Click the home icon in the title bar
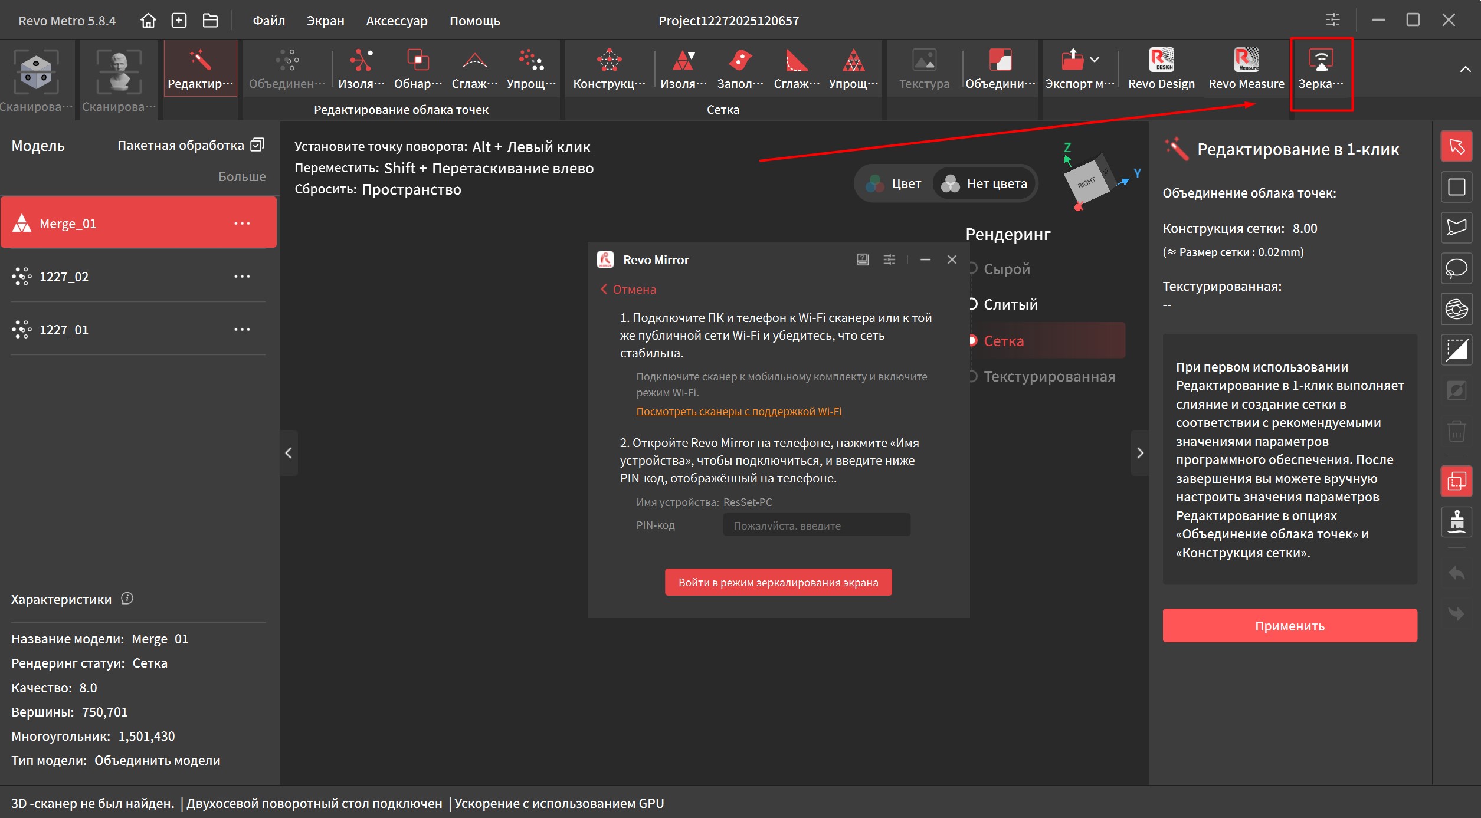Image resolution: width=1481 pixels, height=818 pixels. click(148, 21)
